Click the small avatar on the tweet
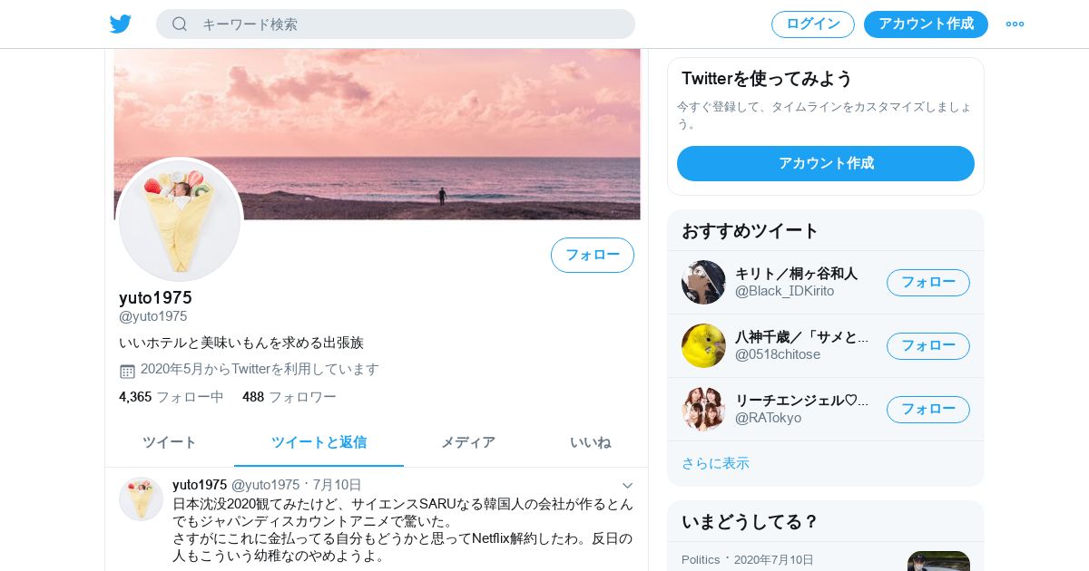Image resolution: width=1089 pixels, height=571 pixels. 141,498
